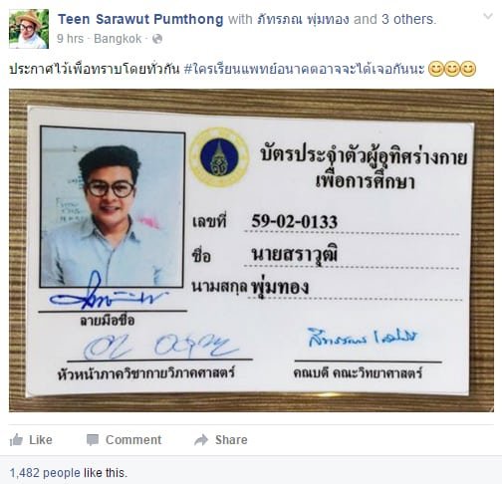The image size is (502, 484).
Task: Click the Comment text button
Action: [x=133, y=440]
